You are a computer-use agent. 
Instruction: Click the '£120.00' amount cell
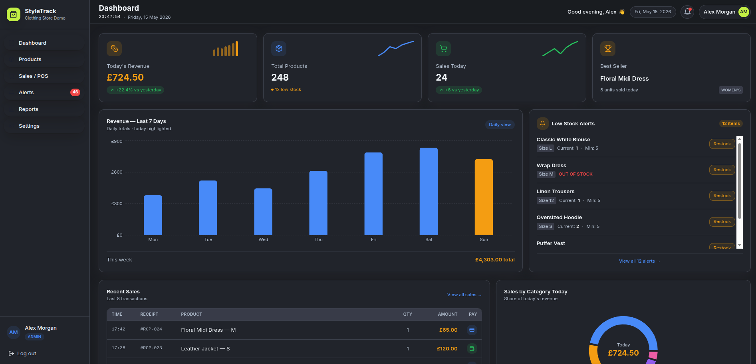[447, 349]
